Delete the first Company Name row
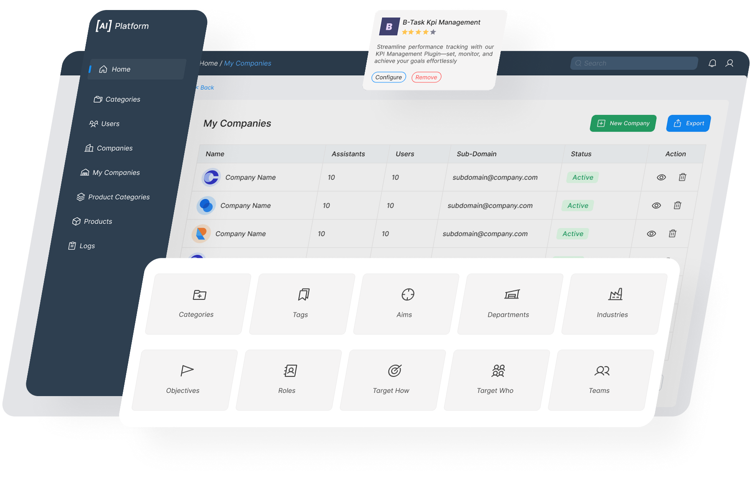752x480 pixels. (x=682, y=177)
